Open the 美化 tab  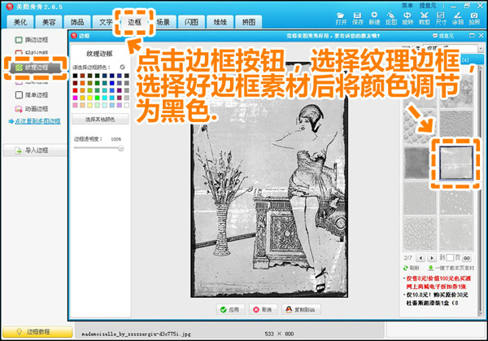pos(20,22)
